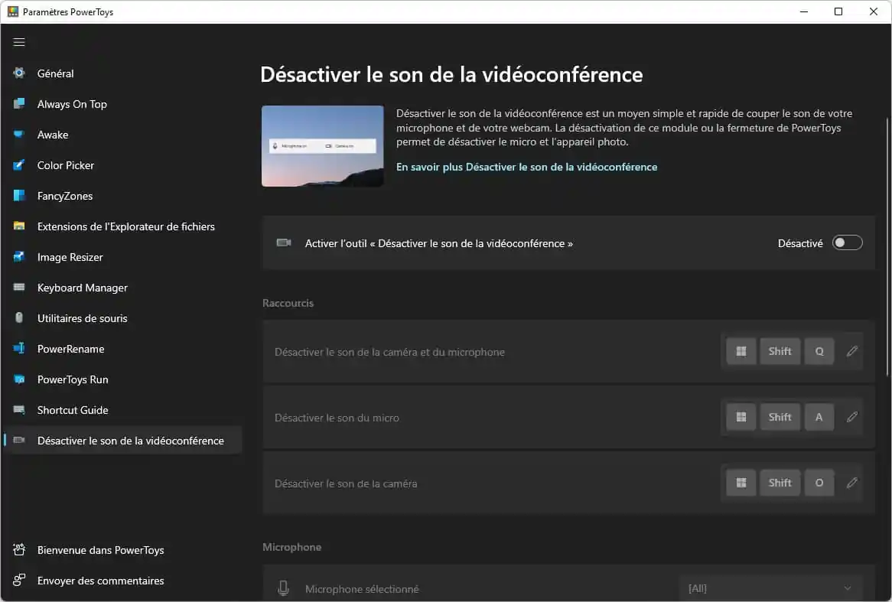This screenshot has width=892, height=602.
Task: Click the mouse utilities icon
Action: pos(19,318)
